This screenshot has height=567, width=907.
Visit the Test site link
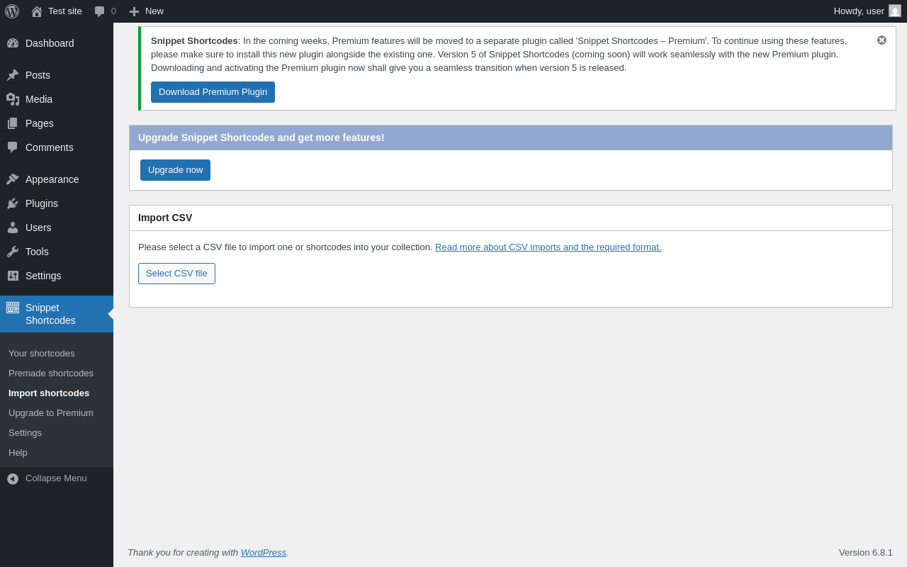[x=65, y=11]
